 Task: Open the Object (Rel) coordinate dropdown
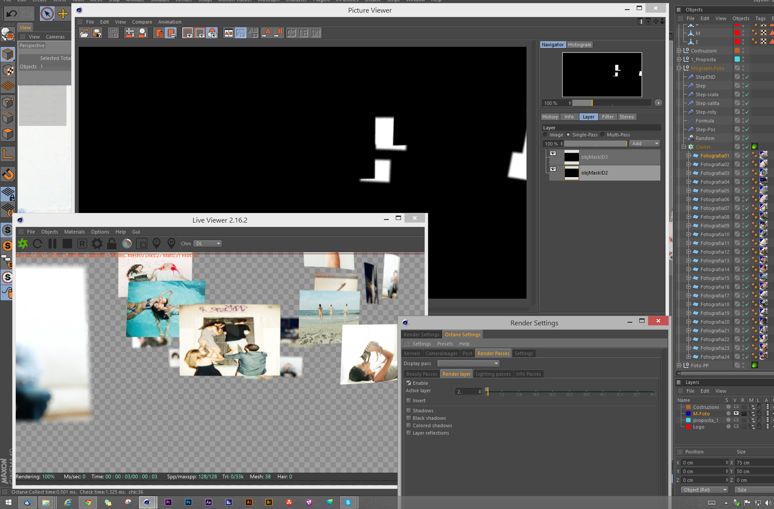tap(705, 490)
